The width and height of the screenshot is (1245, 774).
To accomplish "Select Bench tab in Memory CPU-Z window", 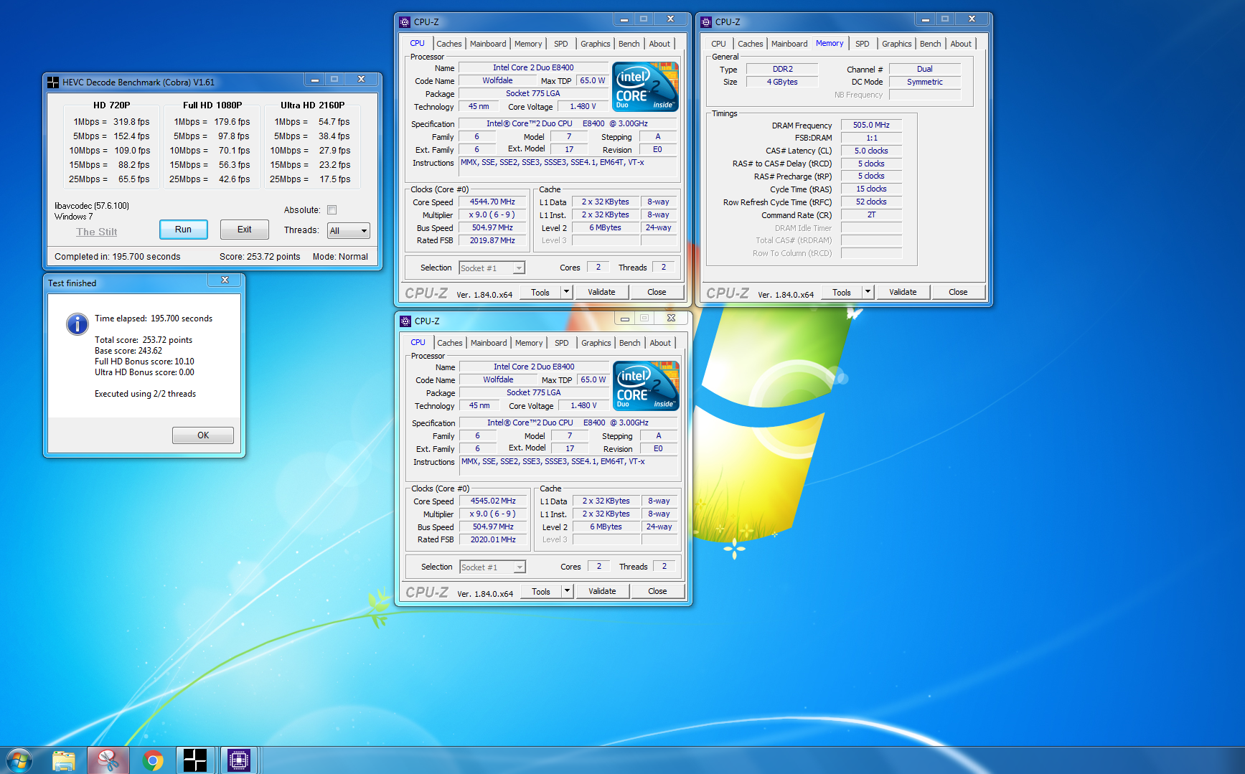I will click(x=931, y=44).
